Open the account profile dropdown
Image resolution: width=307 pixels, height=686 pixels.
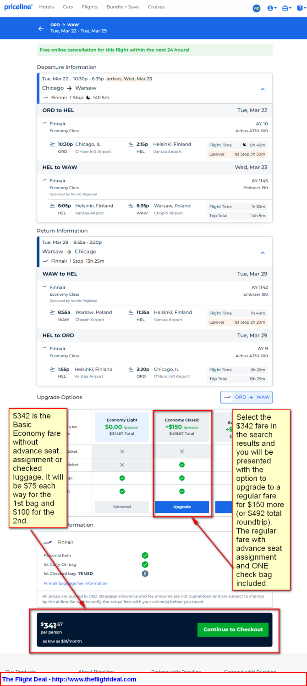click(x=272, y=8)
